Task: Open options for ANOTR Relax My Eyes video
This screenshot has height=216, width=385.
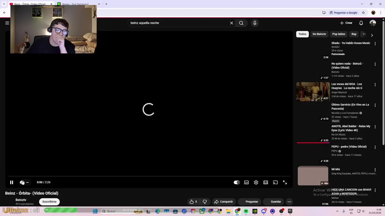Action: tap(375, 127)
